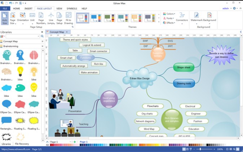
Task: Select the lightbulb head Brainstorm symbol
Action: 20,55
